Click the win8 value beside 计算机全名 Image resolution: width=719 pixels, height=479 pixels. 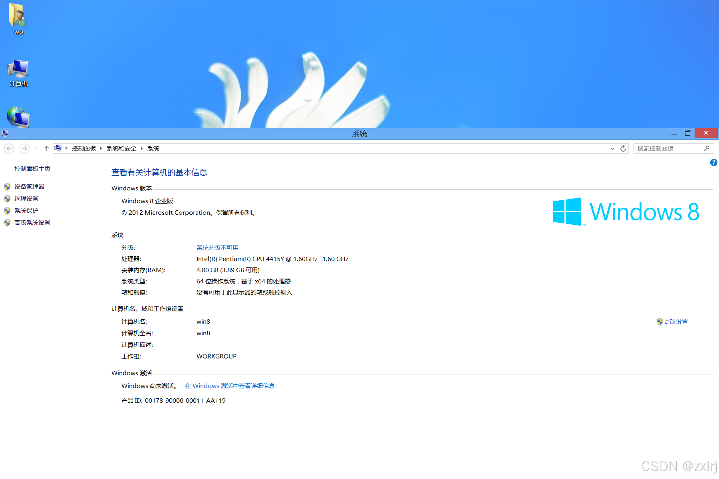[x=203, y=333]
